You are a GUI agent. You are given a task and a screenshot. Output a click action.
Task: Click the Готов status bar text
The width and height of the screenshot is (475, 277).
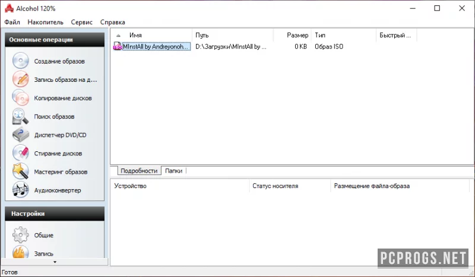pos(9,272)
